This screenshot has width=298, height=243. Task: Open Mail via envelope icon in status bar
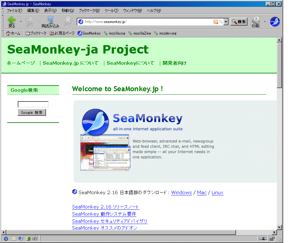pos(13,239)
